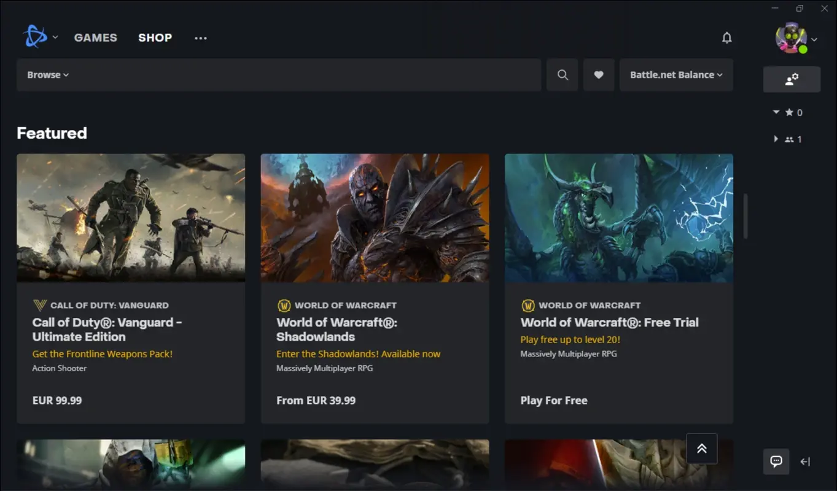Open notifications via the bell icon
Image resolution: width=837 pixels, height=491 pixels.
(x=726, y=37)
